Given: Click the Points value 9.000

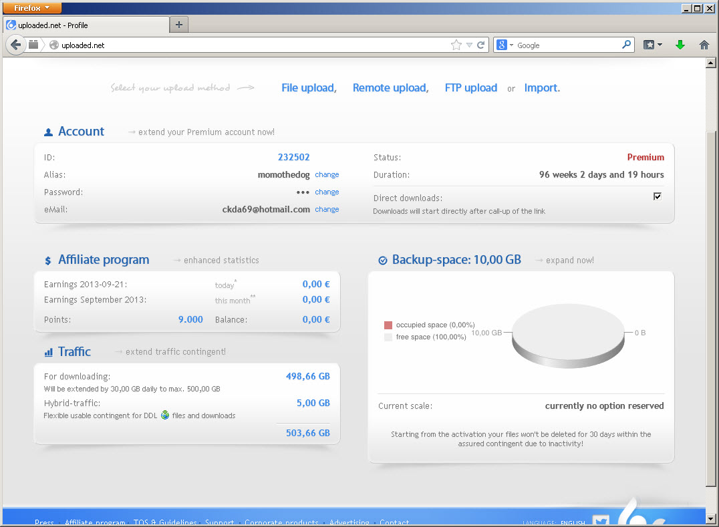Looking at the screenshot, I should tap(190, 319).
